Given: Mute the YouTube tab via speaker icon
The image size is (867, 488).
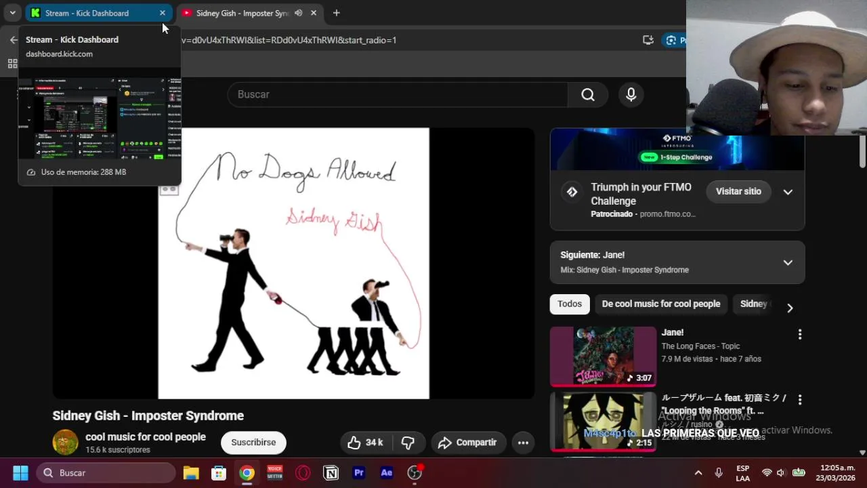Looking at the screenshot, I should [299, 13].
